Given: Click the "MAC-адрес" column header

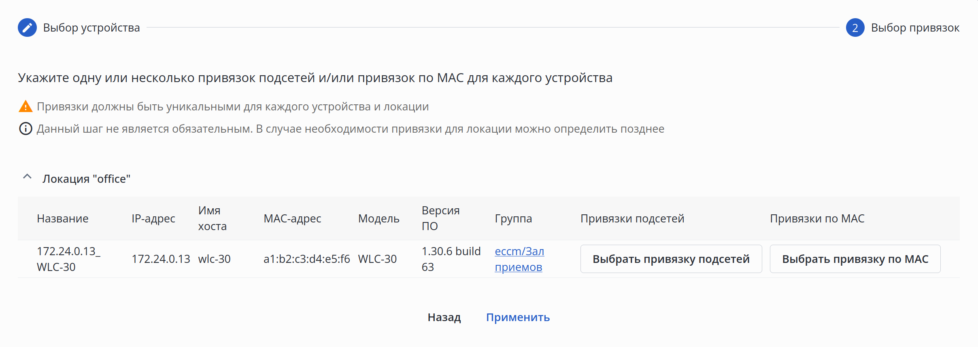Looking at the screenshot, I should click(292, 218).
